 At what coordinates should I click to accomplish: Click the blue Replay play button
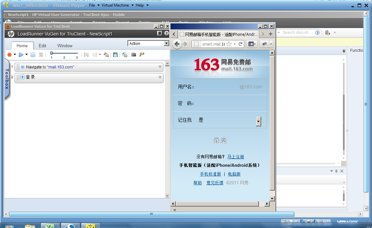point(21,55)
